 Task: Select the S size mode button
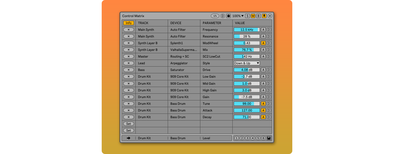(x=248, y=16)
